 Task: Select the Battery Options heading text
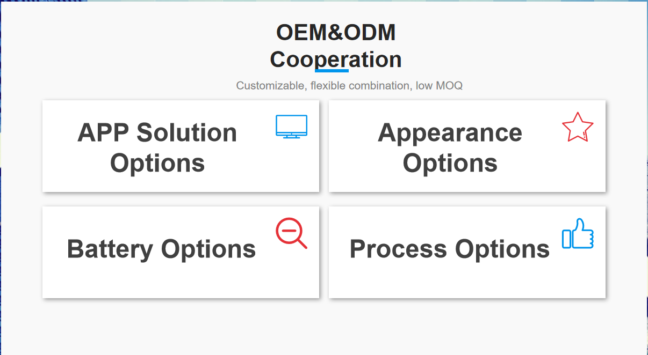[x=161, y=249]
